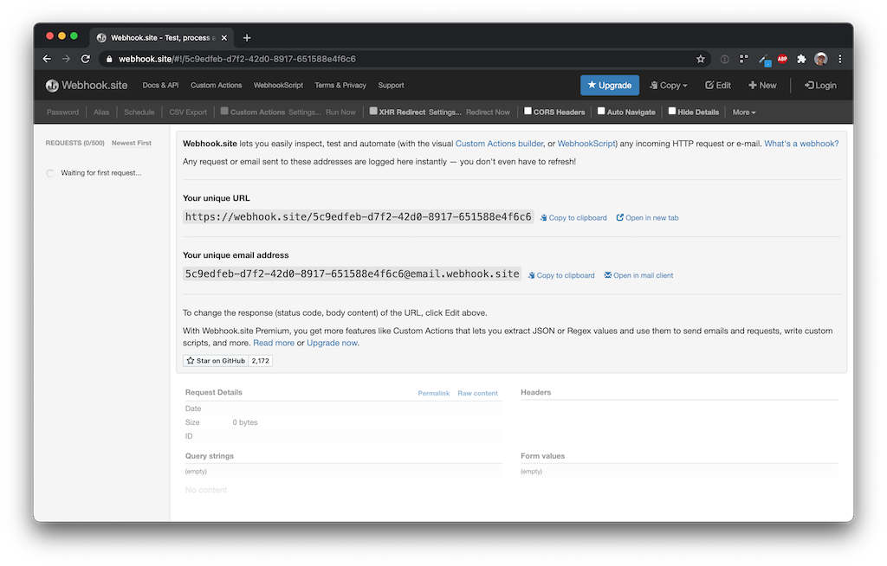Toggle the Custom Actions checkbox
This screenshot has width=887, height=566.
pyautogui.click(x=224, y=112)
